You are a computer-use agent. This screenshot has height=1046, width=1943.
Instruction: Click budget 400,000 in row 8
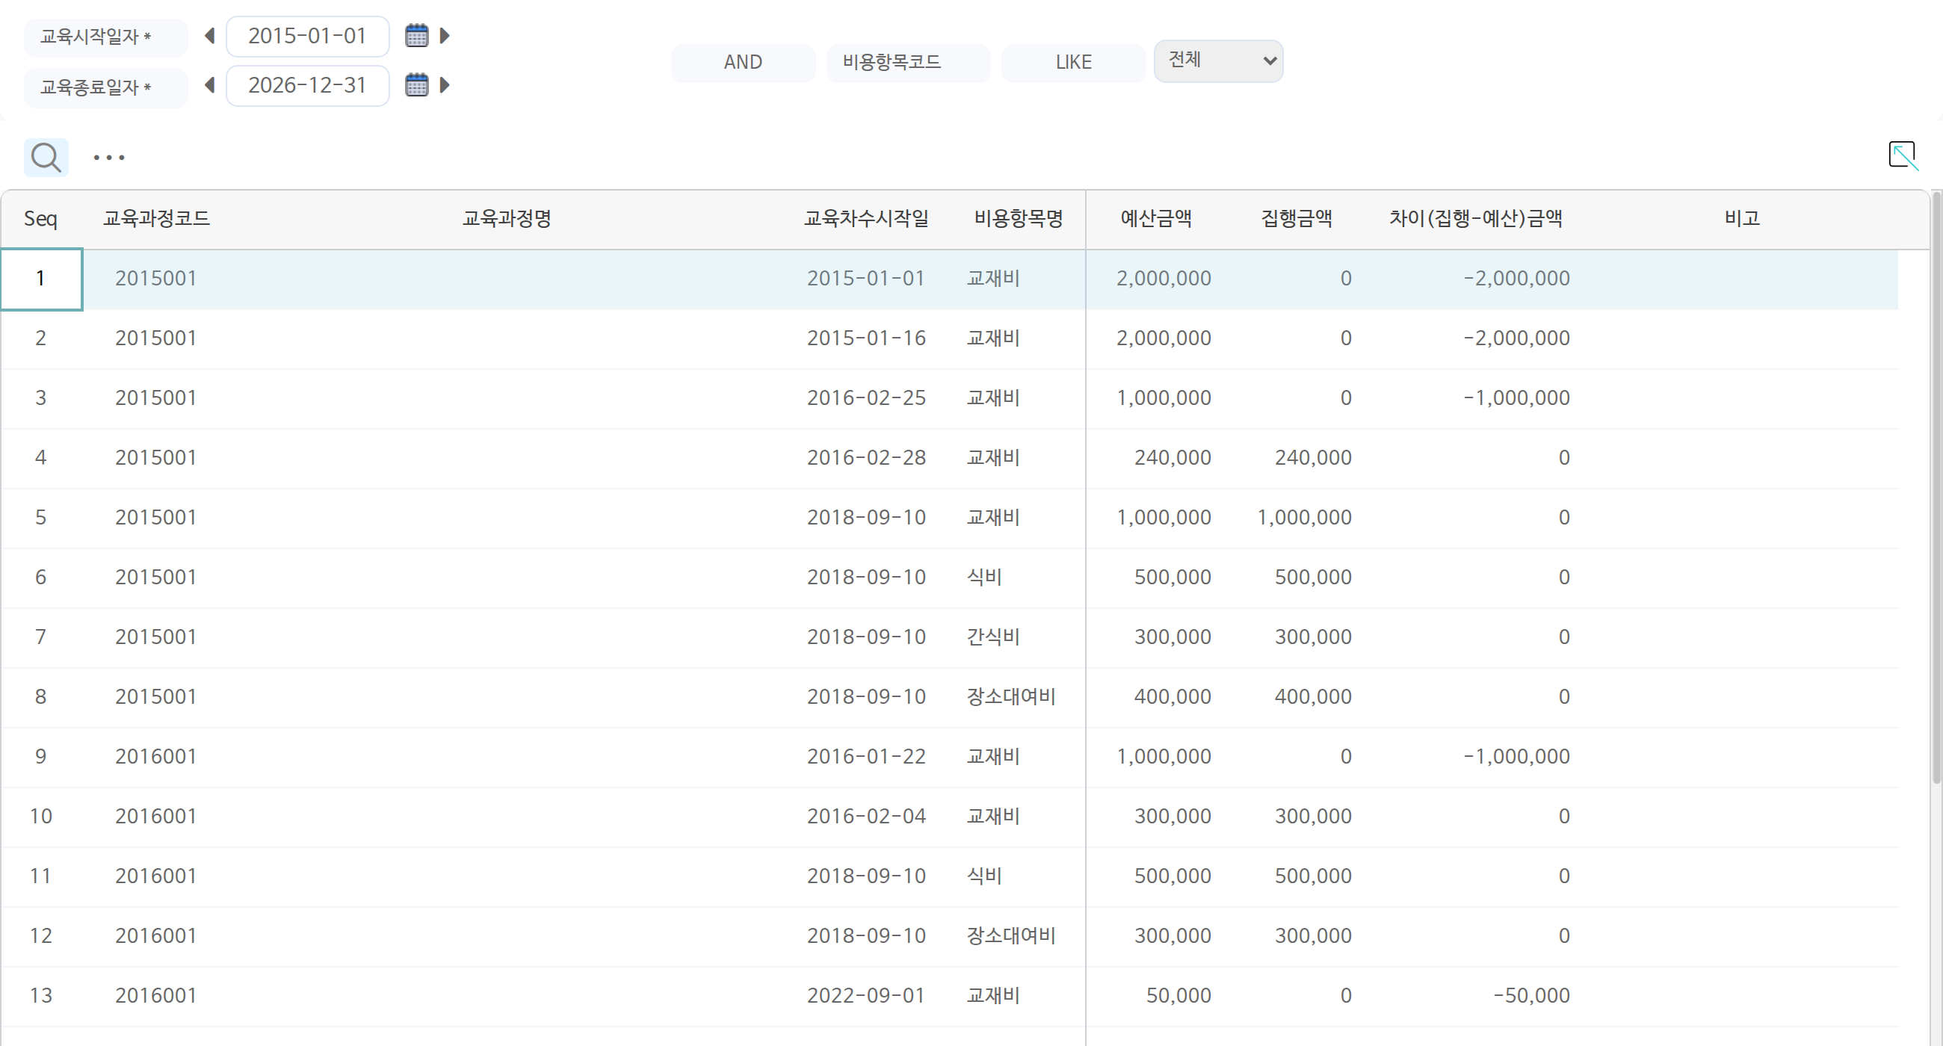pyautogui.click(x=1172, y=696)
